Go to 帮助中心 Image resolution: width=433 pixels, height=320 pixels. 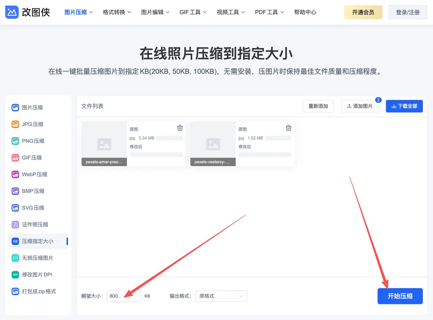[x=305, y=11]
